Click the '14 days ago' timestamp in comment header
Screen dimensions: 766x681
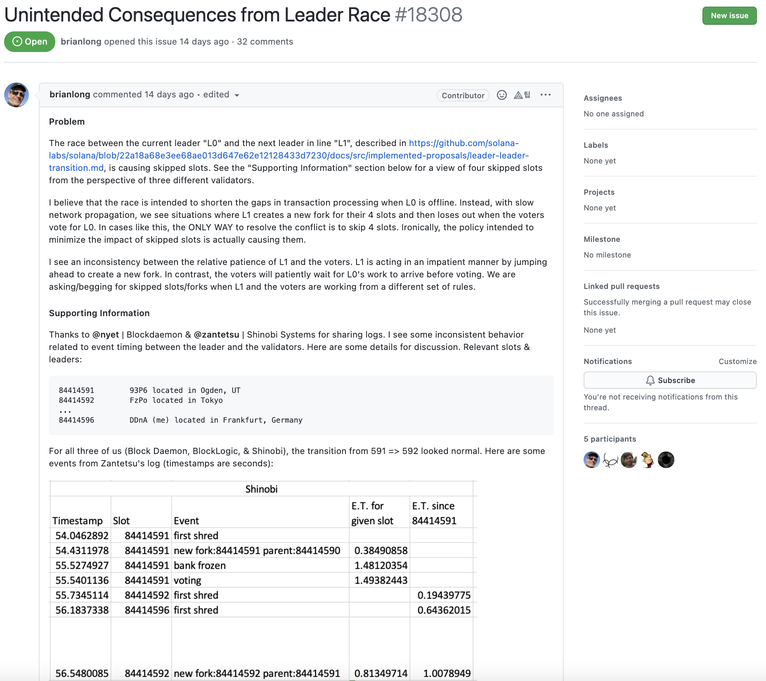[169, 95]
